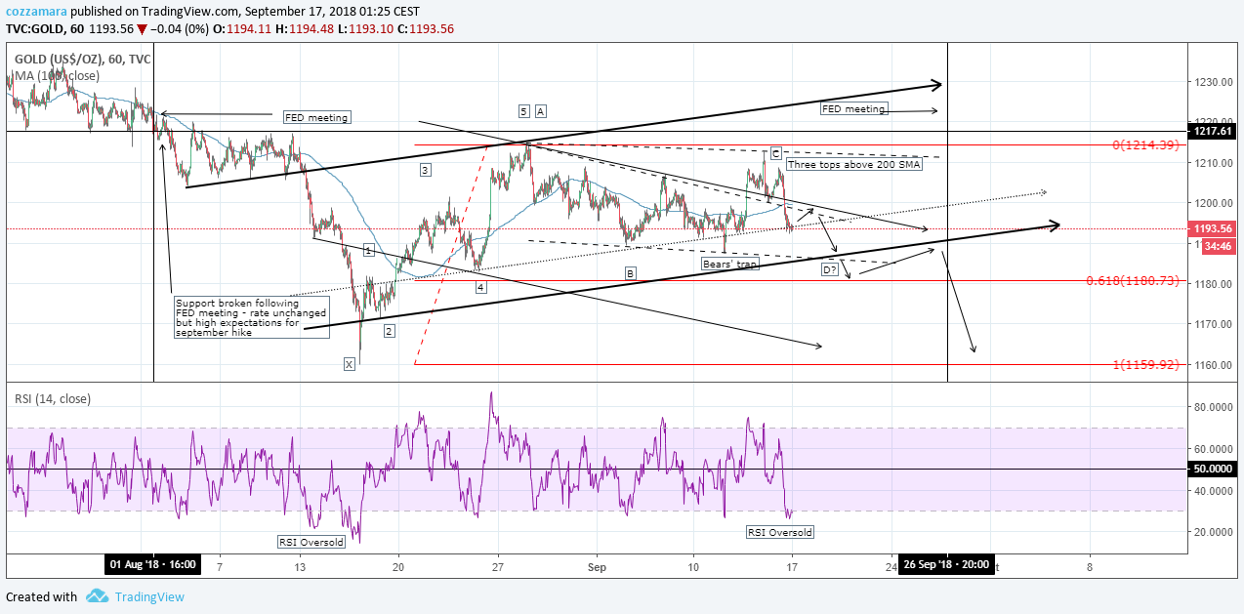
Task: Select the wave number 4 label
Action: pyautogui.click(x=481, y=287)
